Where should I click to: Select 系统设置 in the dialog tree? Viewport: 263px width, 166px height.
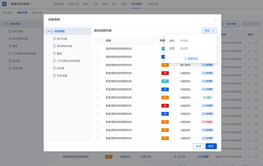click(62, 76)
